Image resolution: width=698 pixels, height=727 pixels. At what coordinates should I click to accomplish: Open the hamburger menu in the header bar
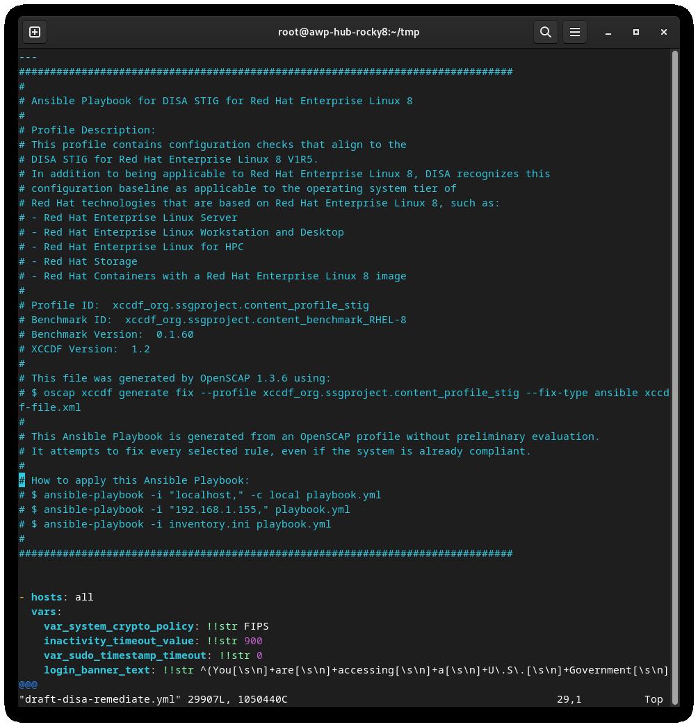click(x=575, y=32)
